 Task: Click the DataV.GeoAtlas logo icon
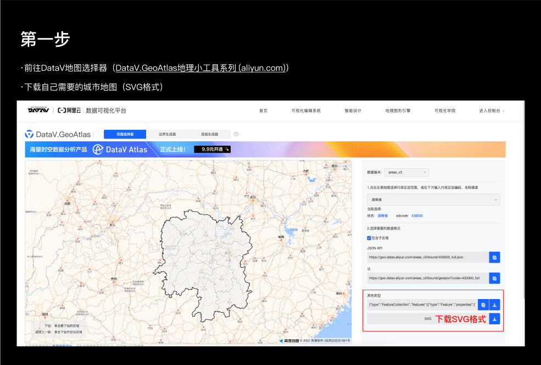29,134
